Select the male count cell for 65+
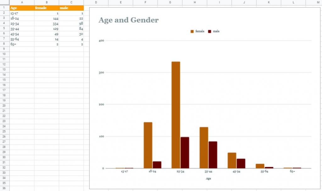 [x=71, y=44]
